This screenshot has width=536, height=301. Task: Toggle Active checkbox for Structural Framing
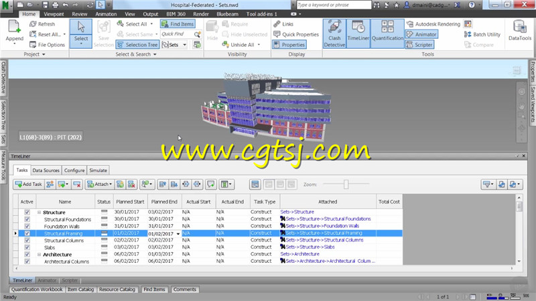(x=27, y=233)
